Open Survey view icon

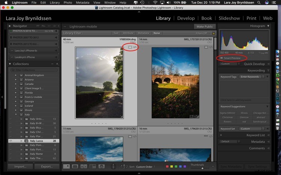[x=93, y=167]
